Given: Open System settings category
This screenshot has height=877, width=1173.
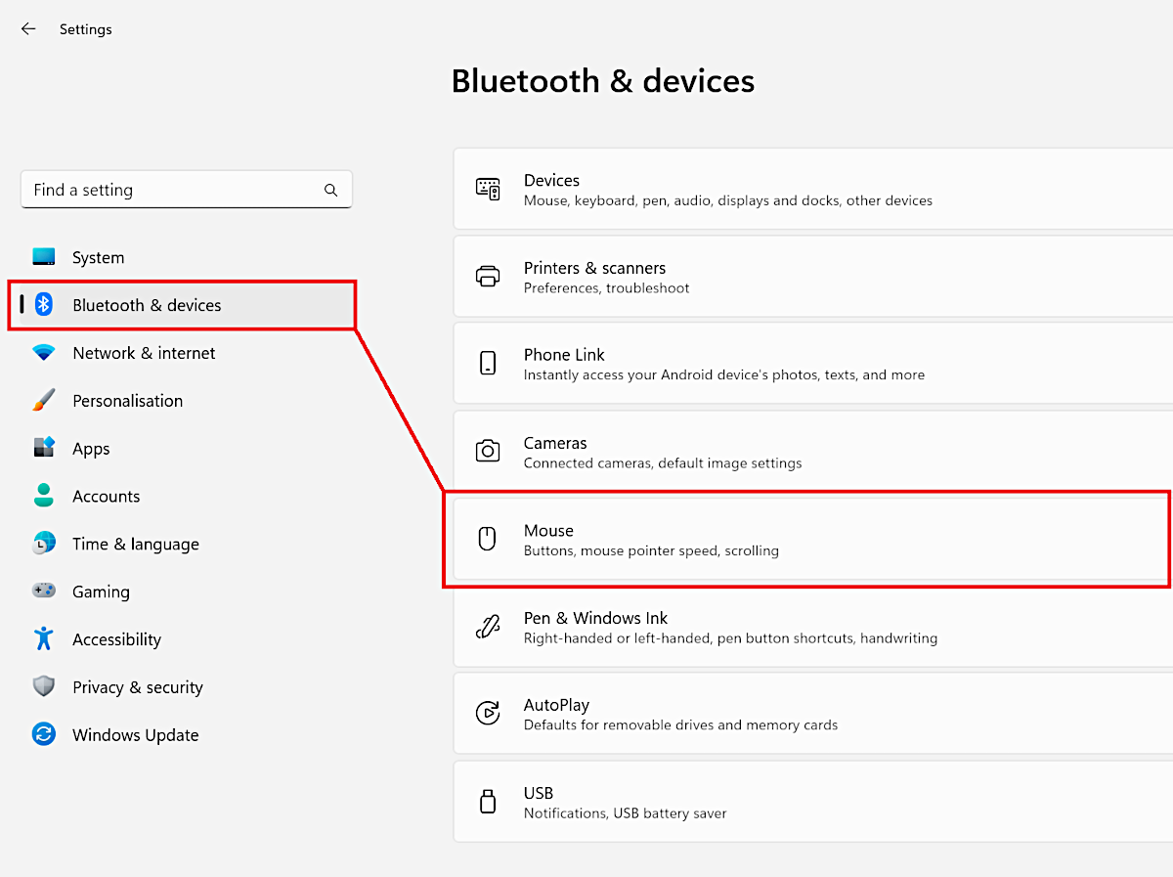Looking at the screenshot, I should [x=98, y=258].
